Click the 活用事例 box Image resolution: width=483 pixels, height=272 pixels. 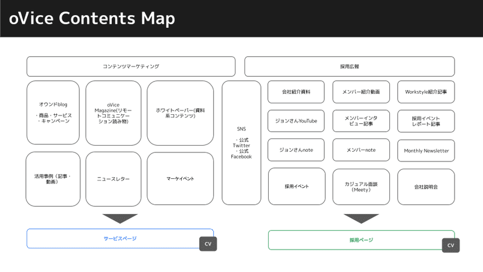tap(53, 179)
